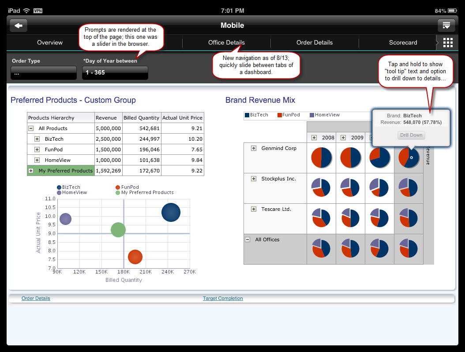465x352 pixels.
Task: Tap the dashboard grid navigation icon
Action: pos(447,42)
